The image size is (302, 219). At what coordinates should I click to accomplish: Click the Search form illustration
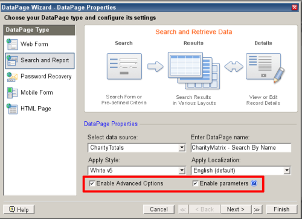[x=124, y=66]
